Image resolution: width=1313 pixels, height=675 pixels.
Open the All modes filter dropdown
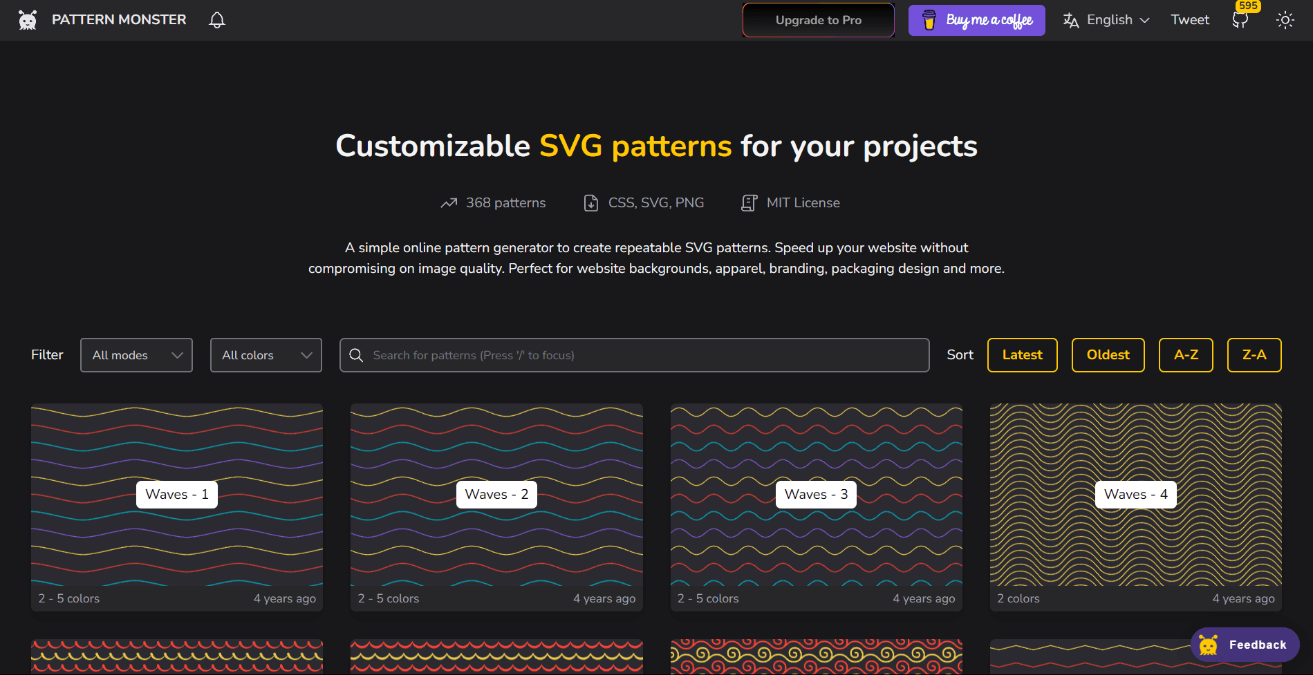point(136,354)
